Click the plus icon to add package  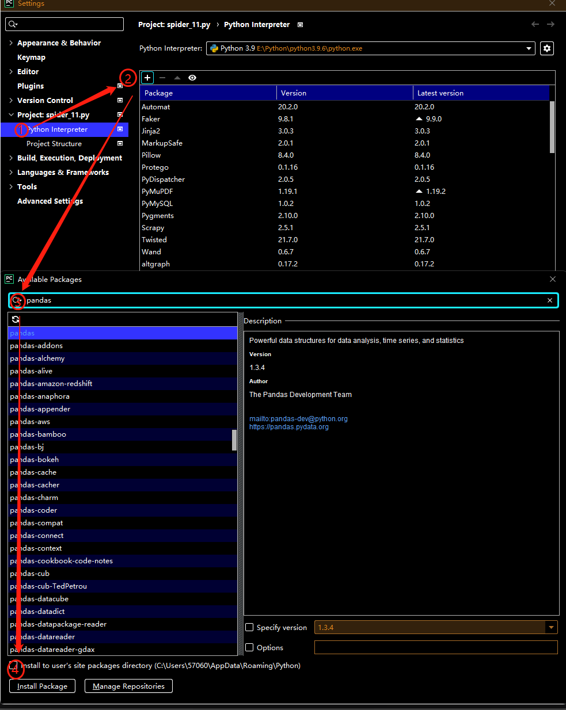click(x=147, y=78)
